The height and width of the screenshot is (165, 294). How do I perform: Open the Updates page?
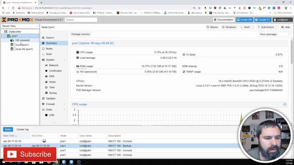coord(51,99)
